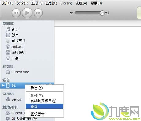Expand the 91 device disclosure triangle

pos(3,86)
